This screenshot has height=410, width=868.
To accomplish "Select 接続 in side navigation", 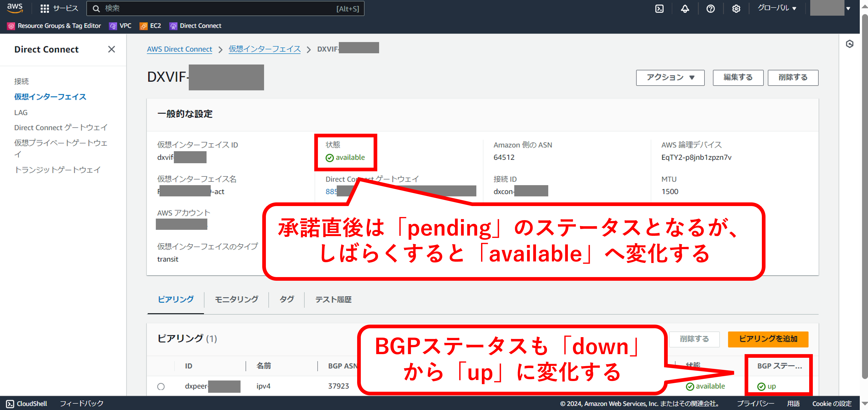I will click(21, 81).
